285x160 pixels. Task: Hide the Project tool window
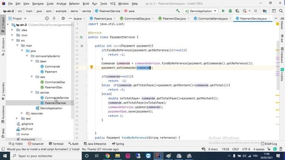[x=70, y=18]
